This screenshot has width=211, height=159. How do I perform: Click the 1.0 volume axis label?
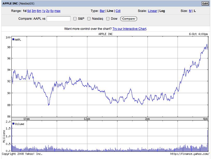click(8, 136)
